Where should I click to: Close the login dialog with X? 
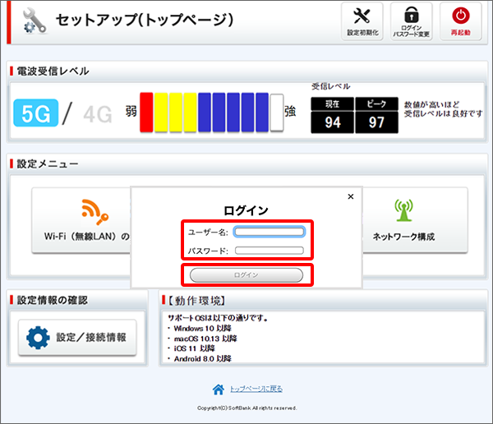pos(351,196)
